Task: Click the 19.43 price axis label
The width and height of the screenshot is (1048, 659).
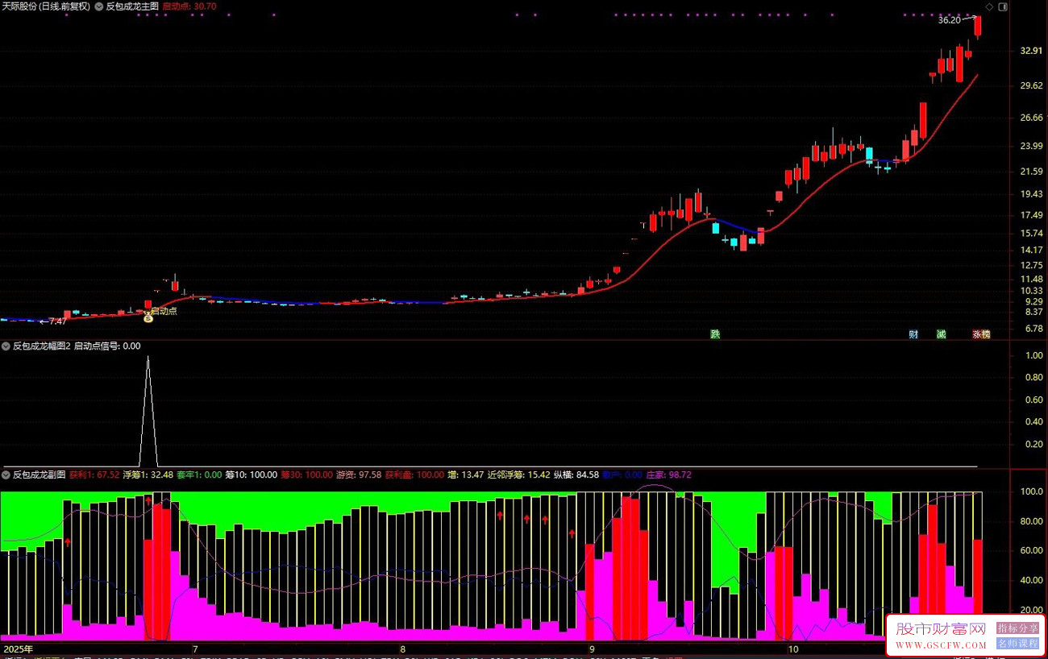Action: click(1032, 196)
